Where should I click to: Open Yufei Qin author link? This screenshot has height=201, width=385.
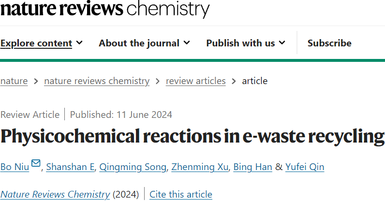point(305,167)
